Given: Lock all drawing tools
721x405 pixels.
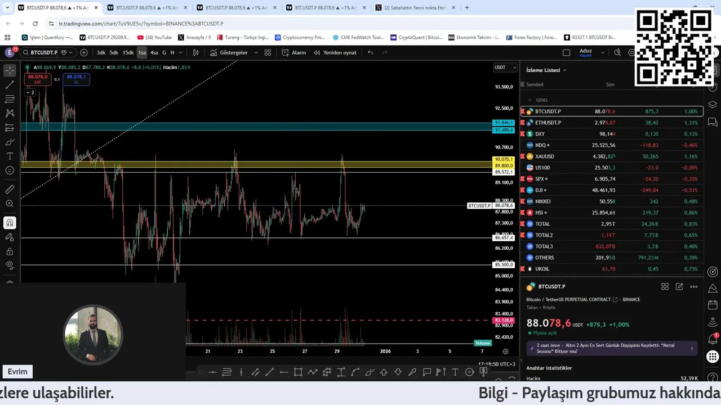Looking at the screenshot, I should [10, 251].
